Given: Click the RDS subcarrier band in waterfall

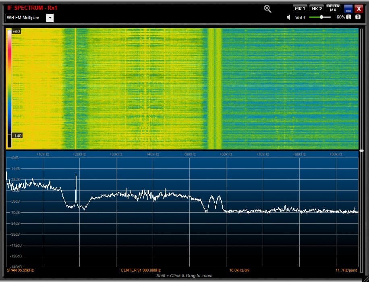Looking at the screenshot, I should 214,89.
